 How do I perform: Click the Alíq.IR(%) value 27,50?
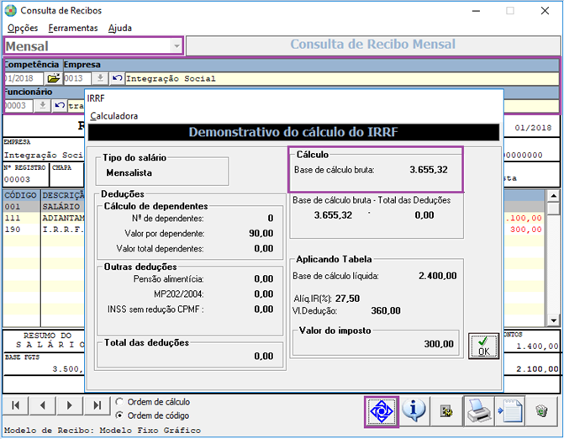click(347, 299)
